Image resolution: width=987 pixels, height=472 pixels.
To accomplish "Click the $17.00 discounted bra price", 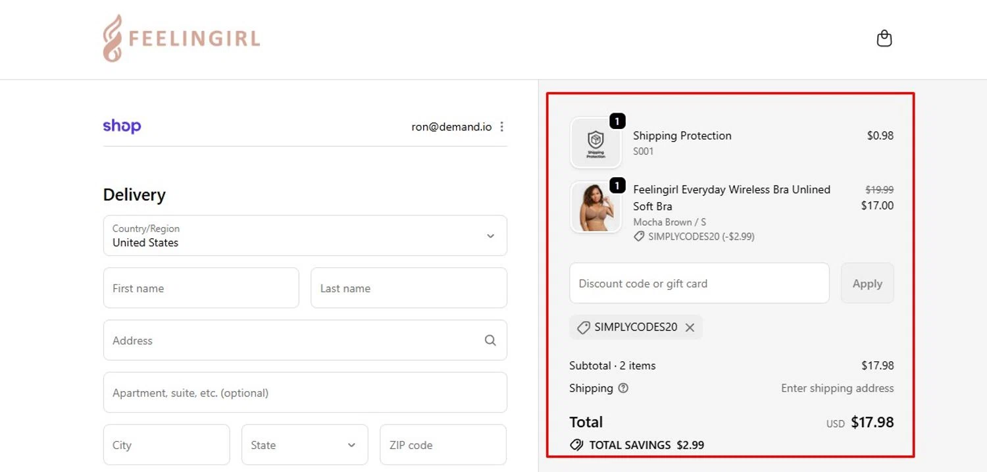I will (x=877, y=205).
